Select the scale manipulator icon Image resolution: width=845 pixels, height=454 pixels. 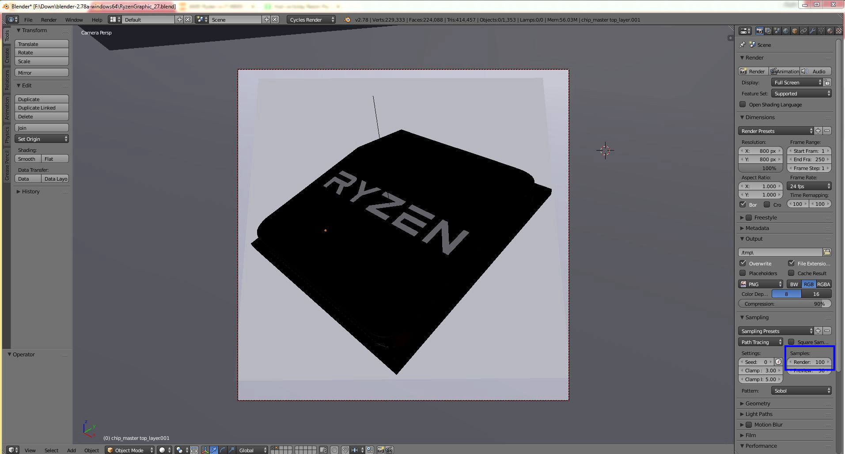point(232,450)
